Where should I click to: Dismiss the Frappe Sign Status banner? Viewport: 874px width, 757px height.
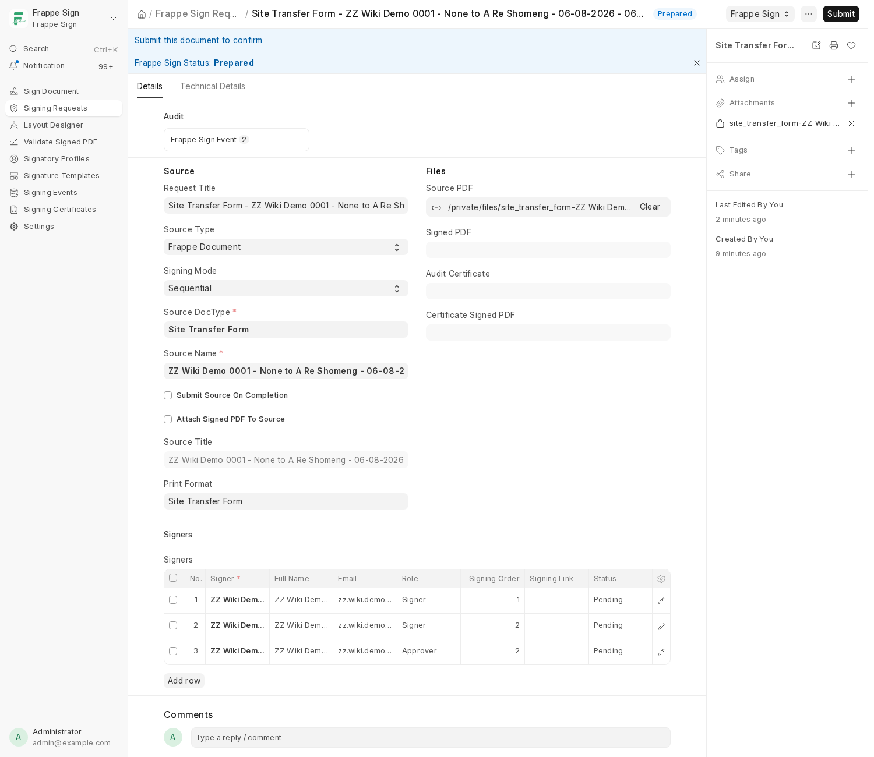click(x=697, y=63)
